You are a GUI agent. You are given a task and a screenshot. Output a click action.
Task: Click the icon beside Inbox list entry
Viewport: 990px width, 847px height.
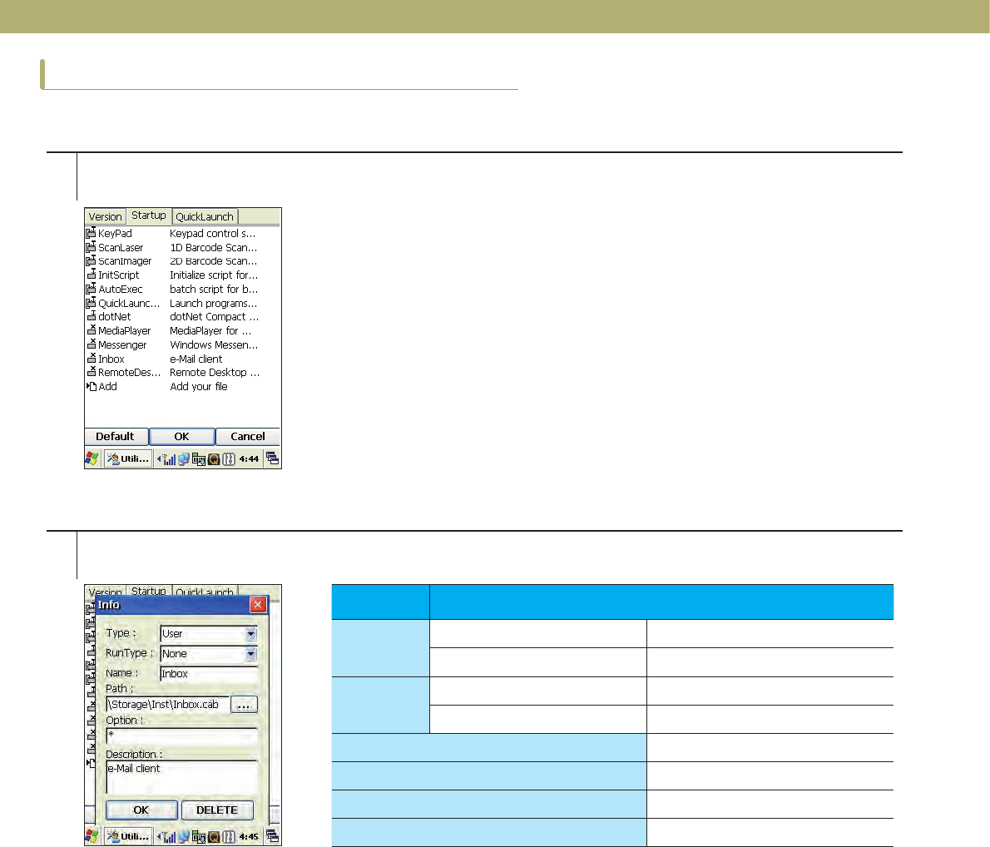91,358
